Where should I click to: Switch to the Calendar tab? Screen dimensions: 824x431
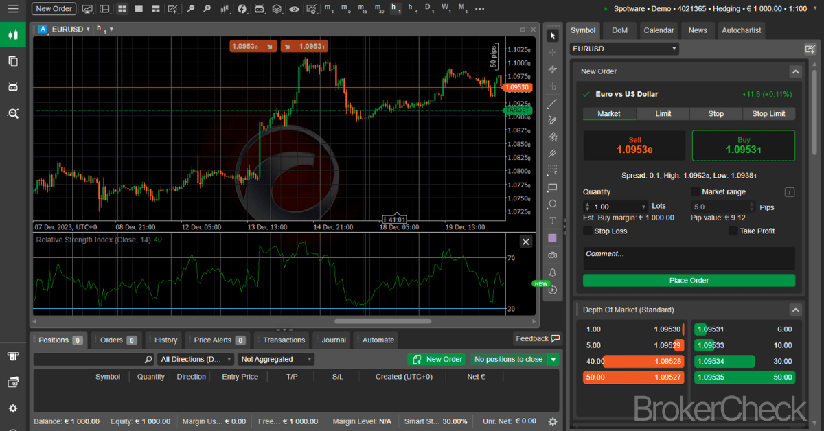tap(659, 30)
